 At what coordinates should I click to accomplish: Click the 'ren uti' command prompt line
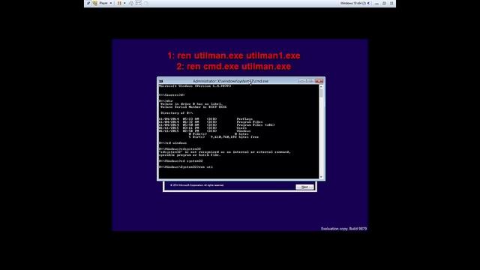click(x=186, y=166)
